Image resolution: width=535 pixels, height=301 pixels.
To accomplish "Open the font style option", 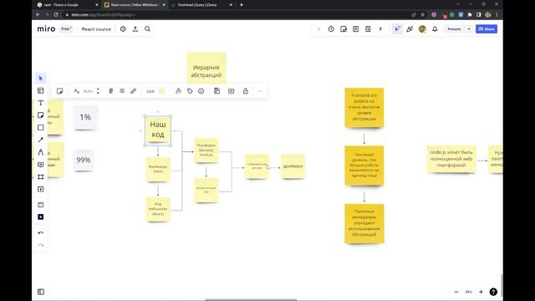I will 77,91.
